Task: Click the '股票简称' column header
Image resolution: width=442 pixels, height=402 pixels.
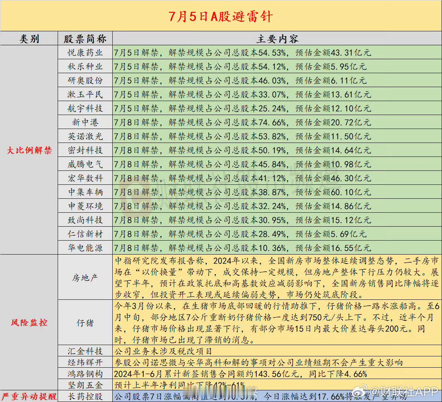Action: click(85, 38)
